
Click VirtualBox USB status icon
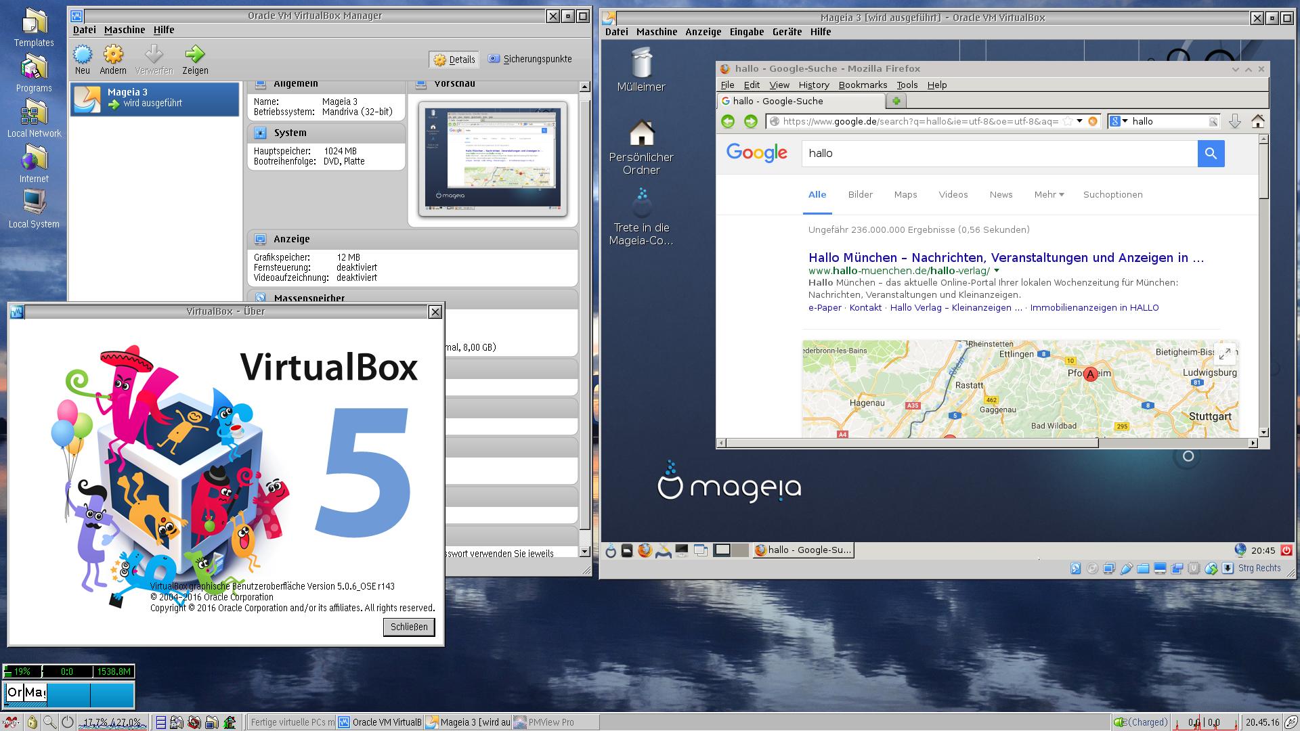pyautogui.click(x=1126, y=569)
